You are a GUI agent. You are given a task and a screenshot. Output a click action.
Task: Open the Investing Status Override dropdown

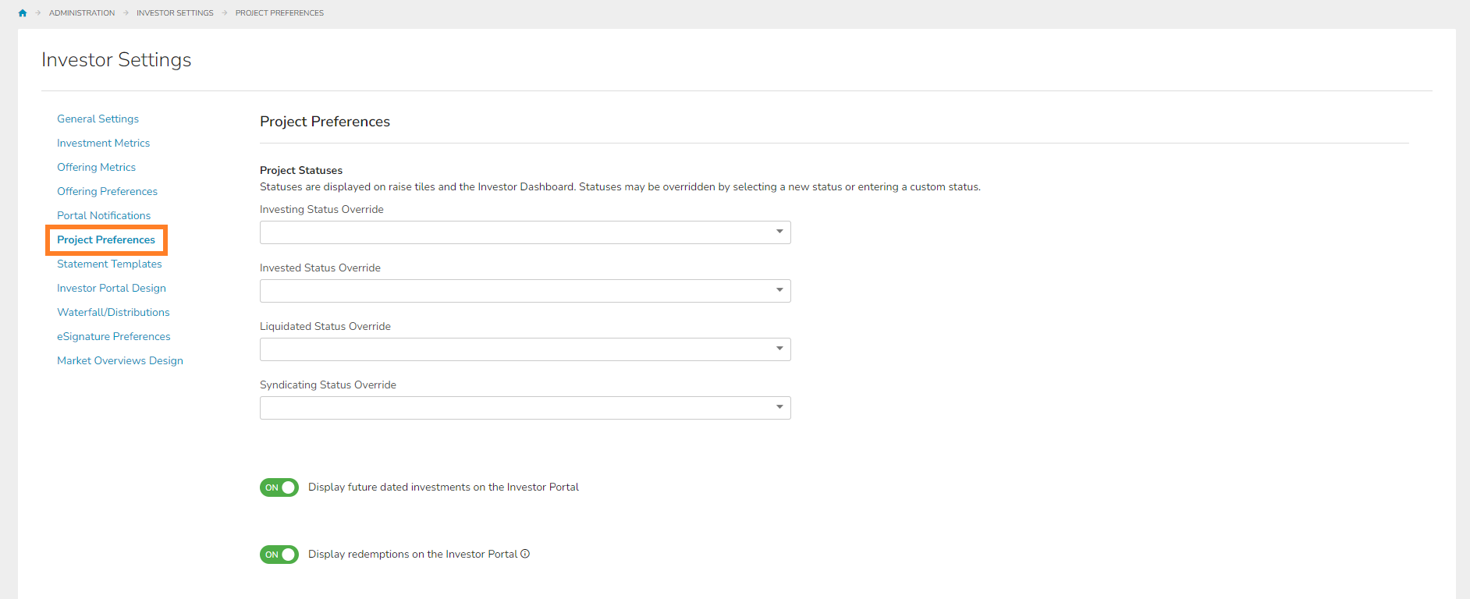525,232
